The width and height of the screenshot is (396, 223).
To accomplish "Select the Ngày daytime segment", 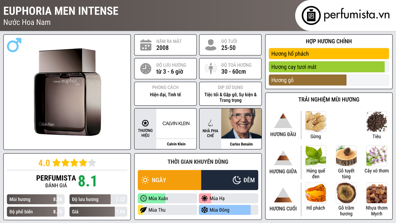I will [169, 180].
